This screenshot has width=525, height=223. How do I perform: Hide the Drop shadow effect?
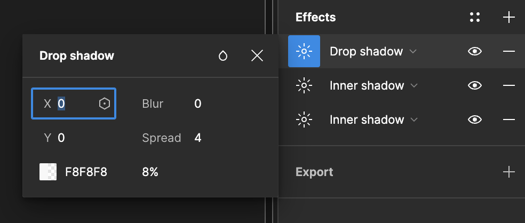point(475,52)
